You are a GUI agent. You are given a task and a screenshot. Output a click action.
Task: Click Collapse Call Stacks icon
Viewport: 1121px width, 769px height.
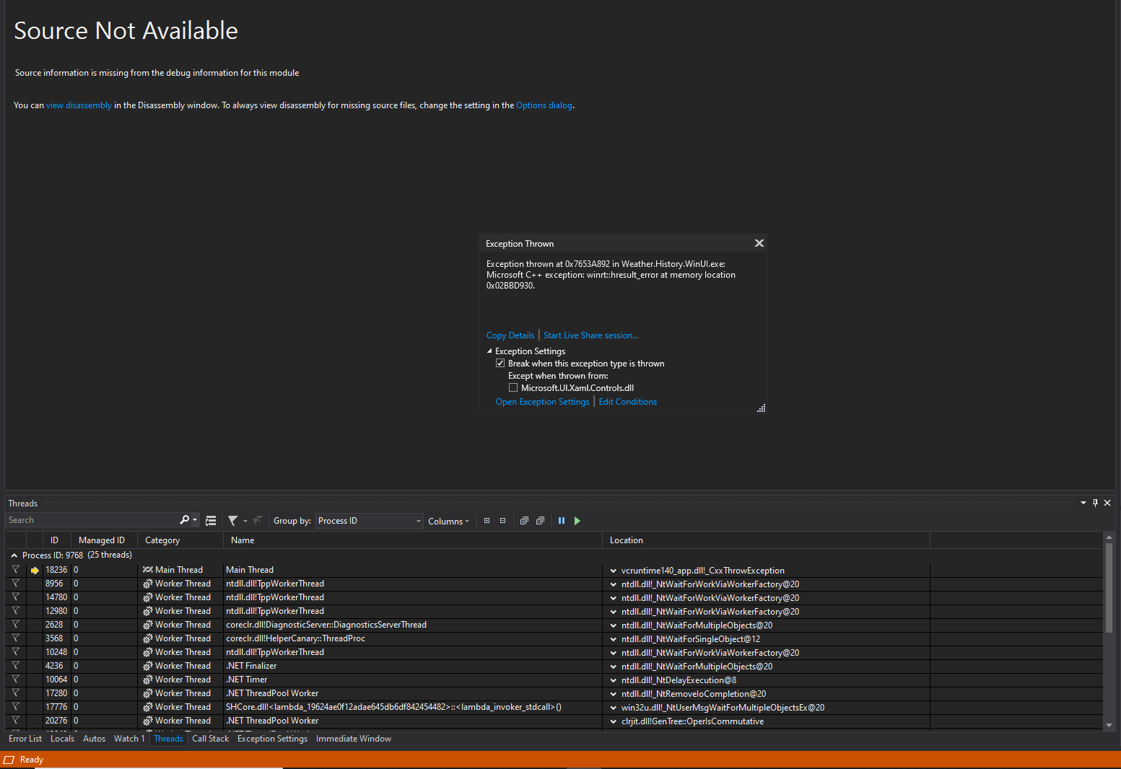pyautogui.click(x=541, y=521)
